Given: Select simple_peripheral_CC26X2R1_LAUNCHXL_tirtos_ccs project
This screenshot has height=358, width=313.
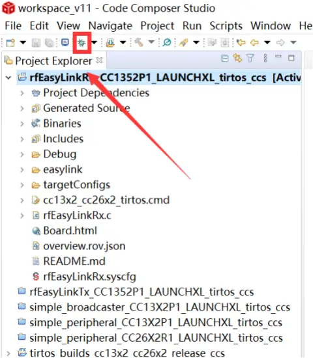Looking at the screenshot, I should [156, 338].
